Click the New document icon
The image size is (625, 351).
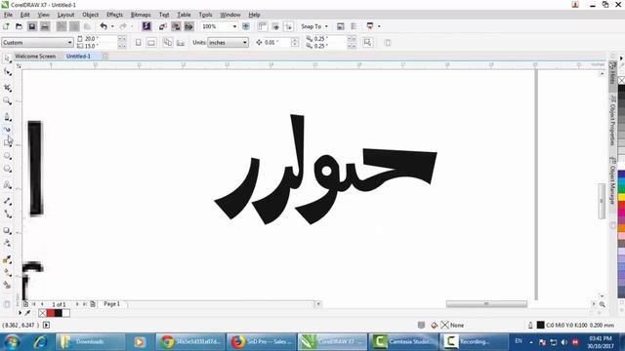click(6, 26)
